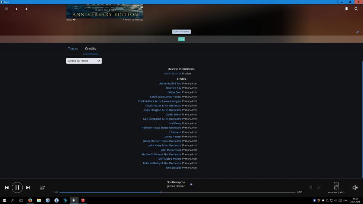Pause the playing track

(17, 188)
